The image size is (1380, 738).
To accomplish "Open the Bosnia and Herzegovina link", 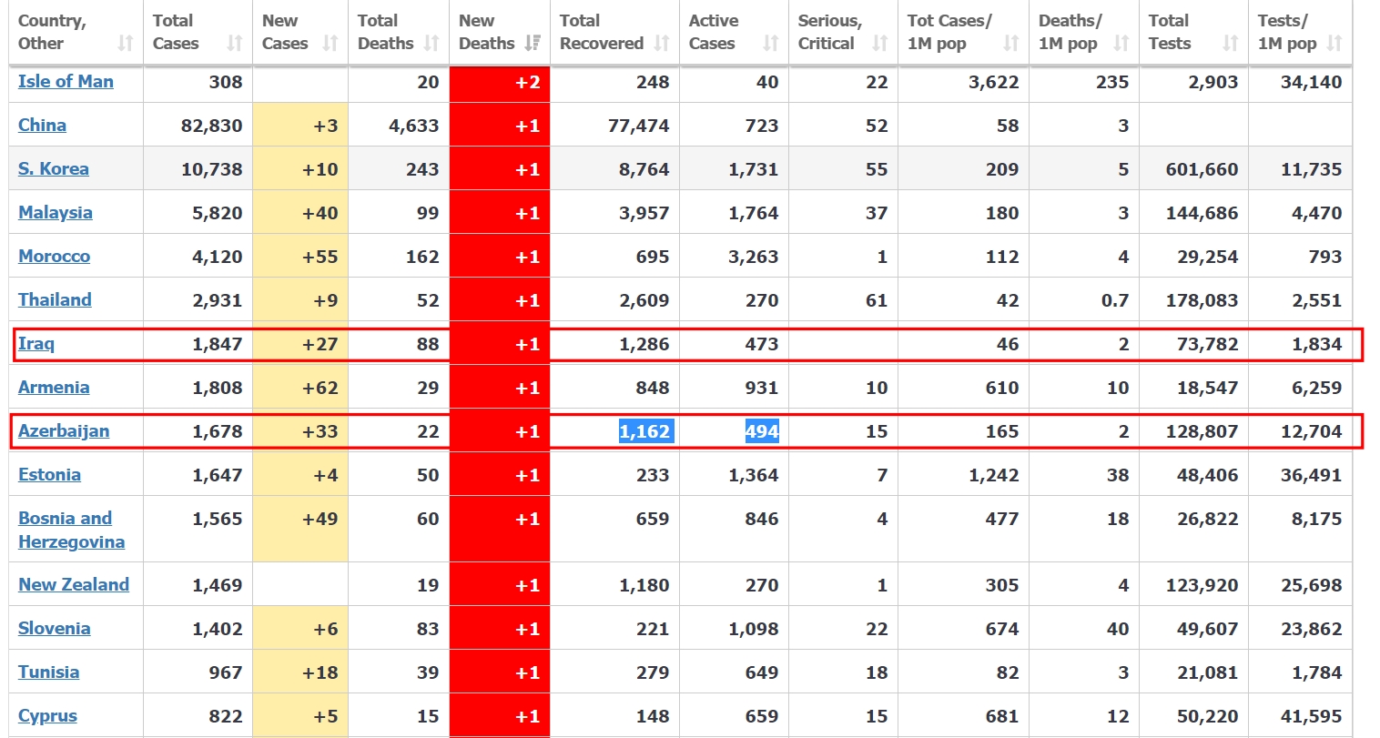I will tap(71, 530).
